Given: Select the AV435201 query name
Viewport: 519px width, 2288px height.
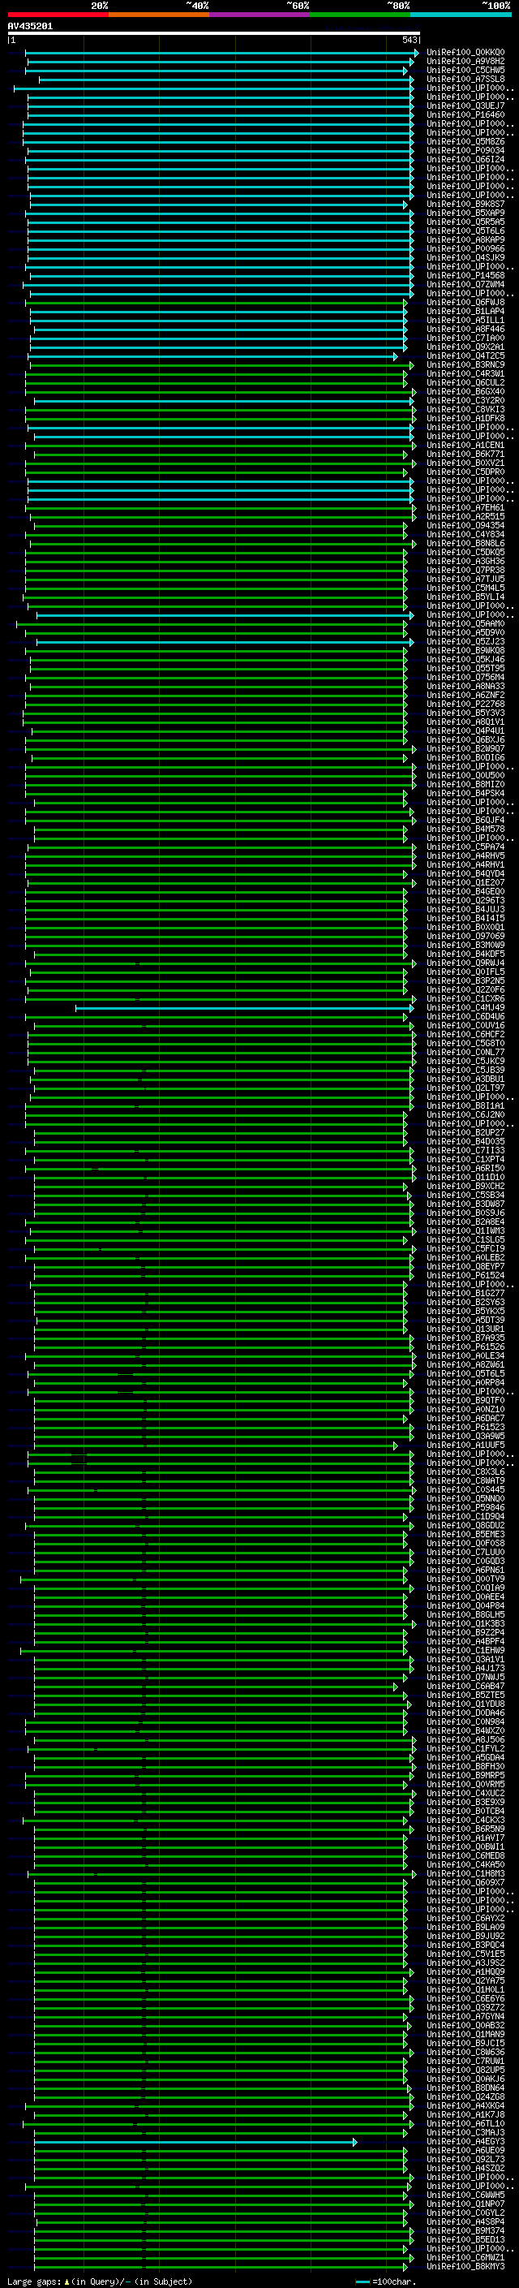Looking at the screenshot, I should coord(30,27).
